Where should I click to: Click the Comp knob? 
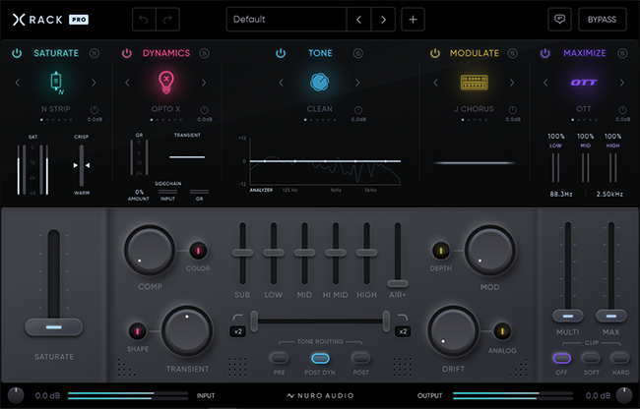click(x=150, y=251)
